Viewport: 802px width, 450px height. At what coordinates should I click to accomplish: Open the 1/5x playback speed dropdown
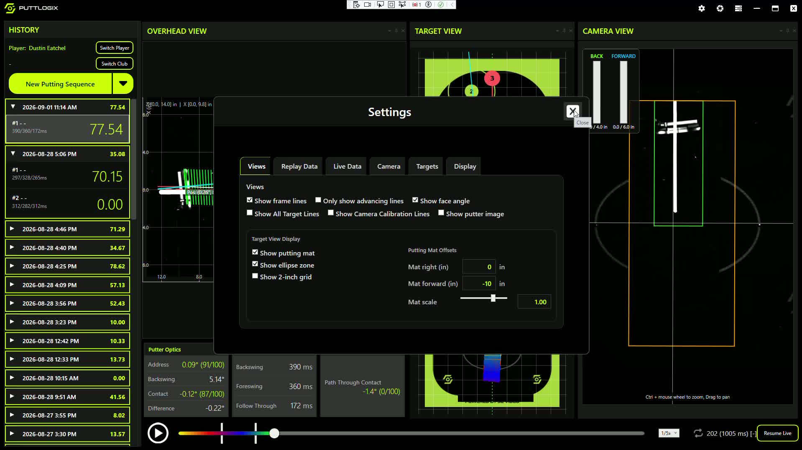pos(669,433)
